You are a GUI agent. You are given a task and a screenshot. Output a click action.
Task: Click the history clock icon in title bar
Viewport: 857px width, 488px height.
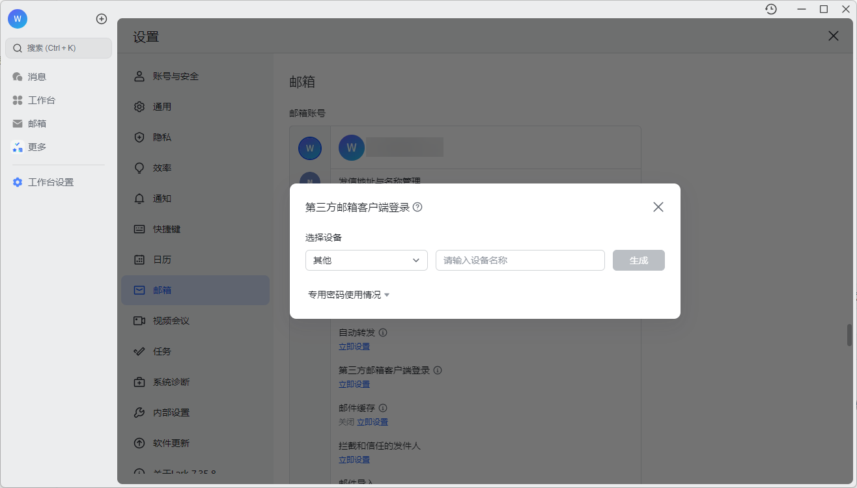pos(771,9)
